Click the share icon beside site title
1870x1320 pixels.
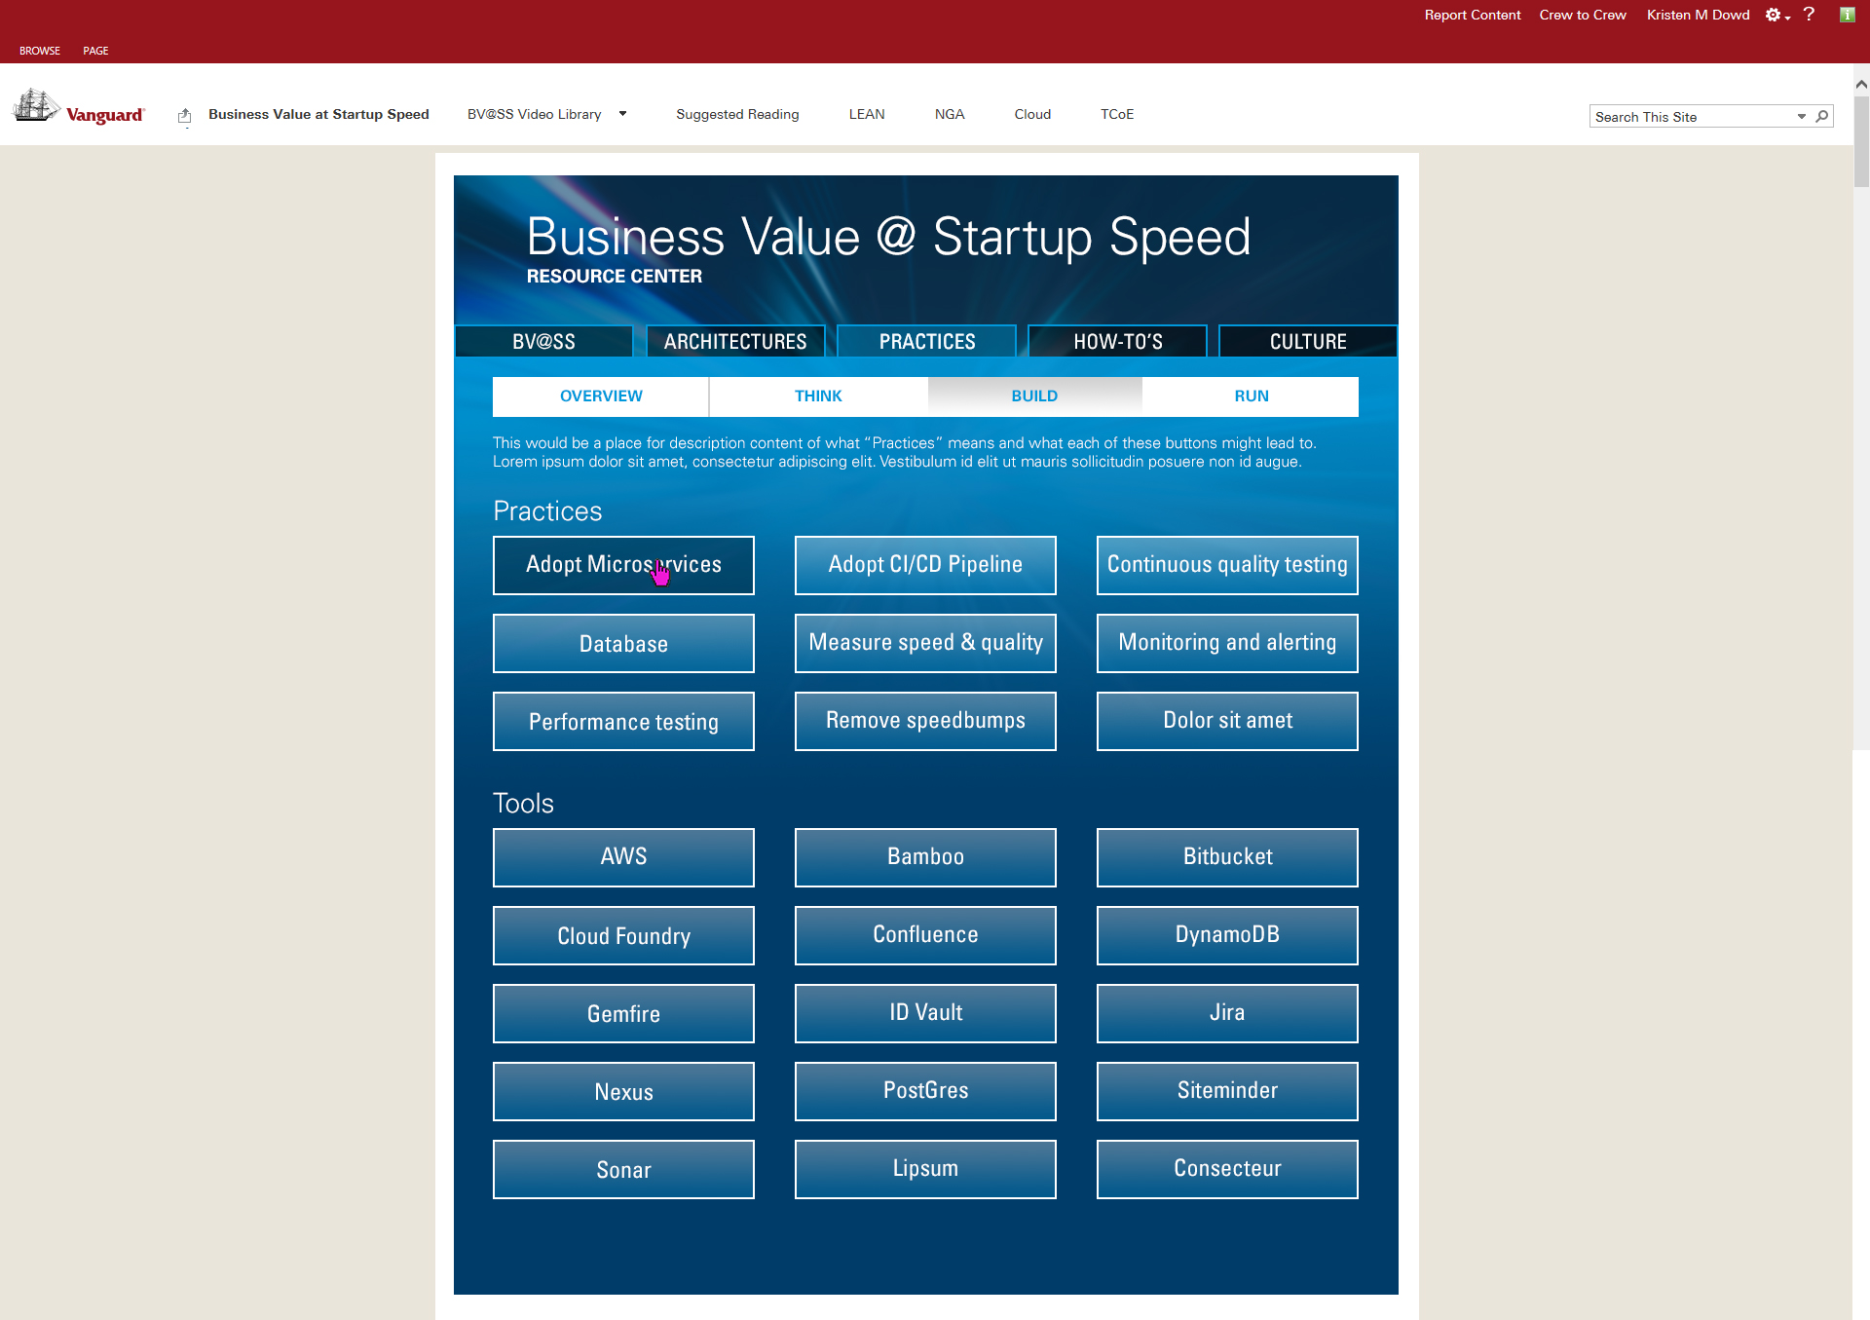coord(185,116)
